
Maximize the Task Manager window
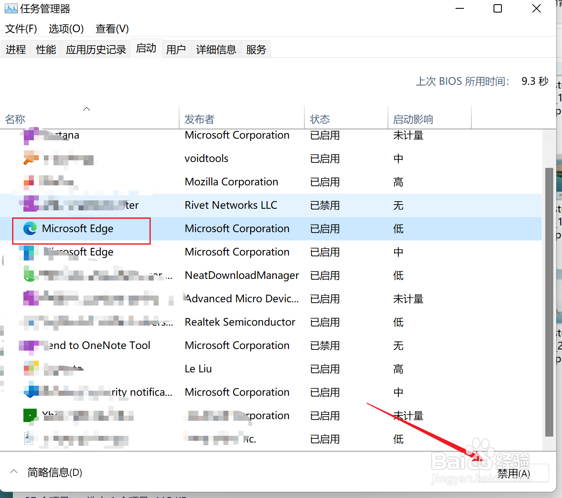(498, 8)
